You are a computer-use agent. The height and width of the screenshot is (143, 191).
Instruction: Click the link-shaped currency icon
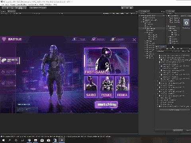click(x=94, y=39)
